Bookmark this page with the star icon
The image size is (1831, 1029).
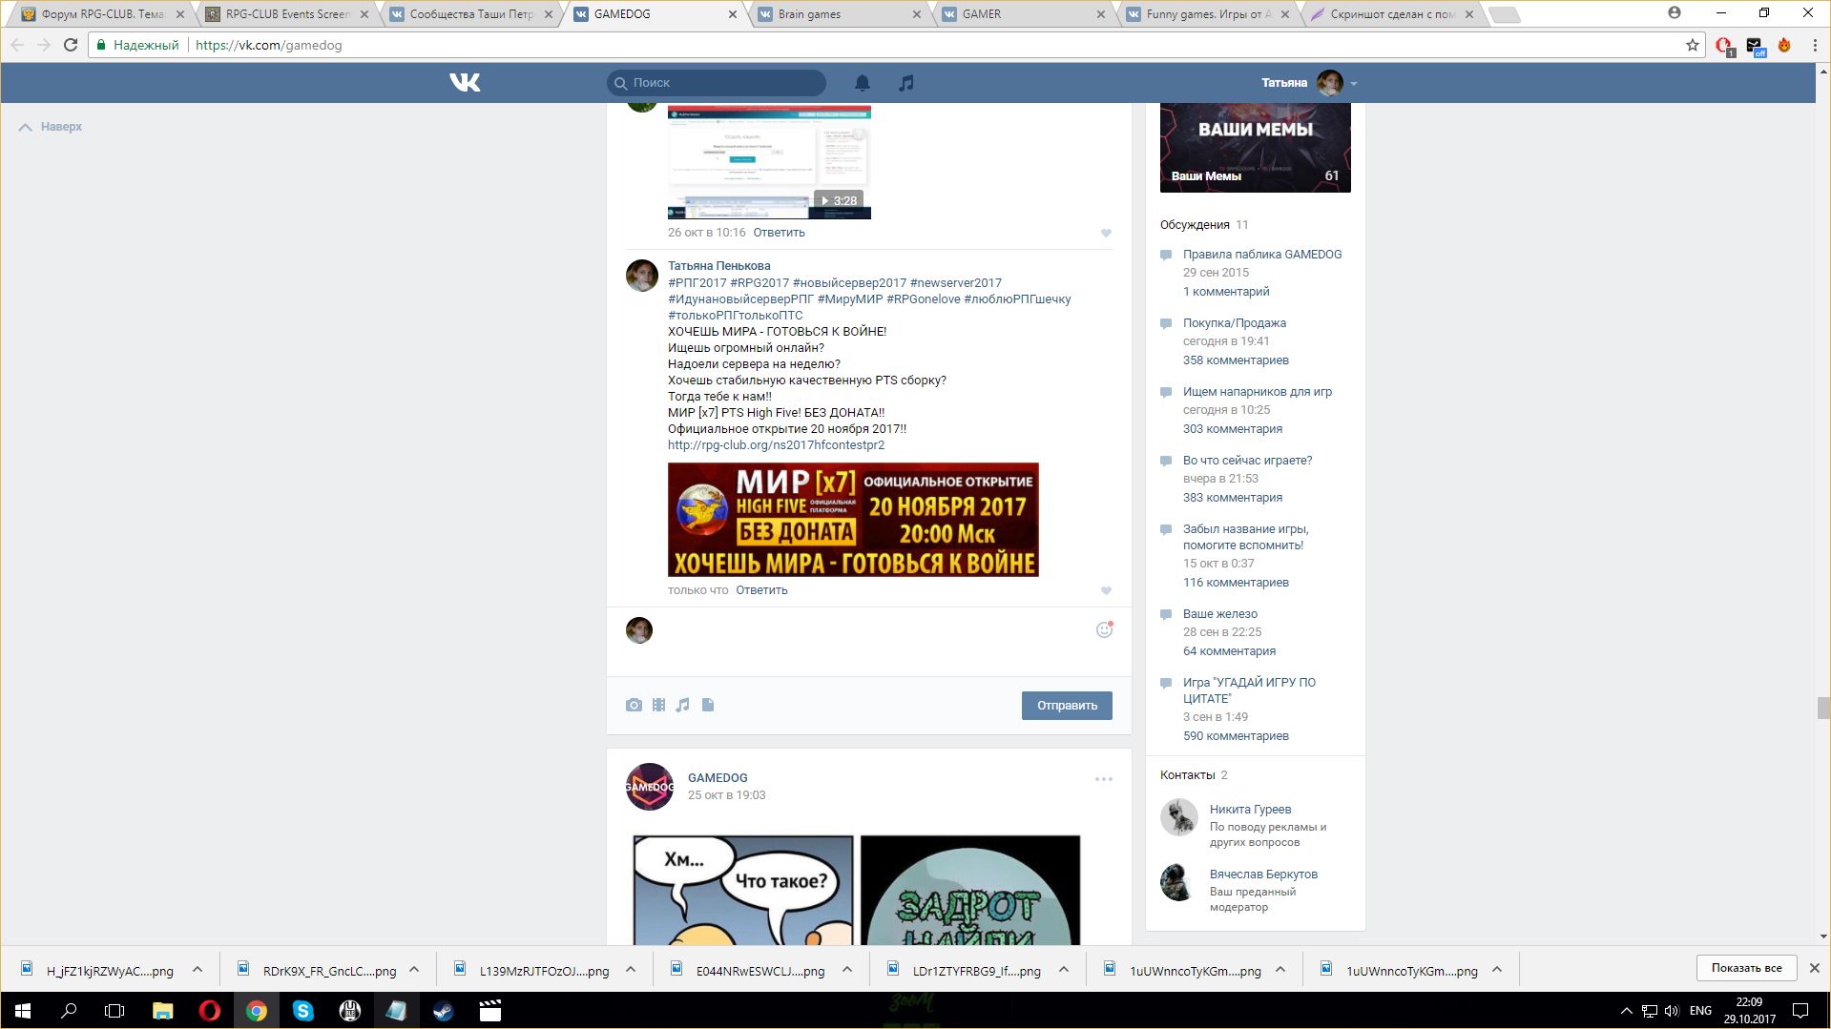pyautogui.click(x=1693, y=45)
